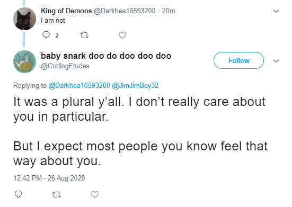
Task: Open the 12:42 PM - 26 Aug 2020 timestamp
Action: point(49,178)
